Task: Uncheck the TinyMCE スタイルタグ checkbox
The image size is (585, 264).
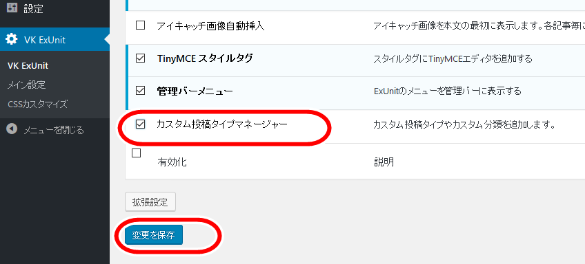Action: [x=140, y=58]
